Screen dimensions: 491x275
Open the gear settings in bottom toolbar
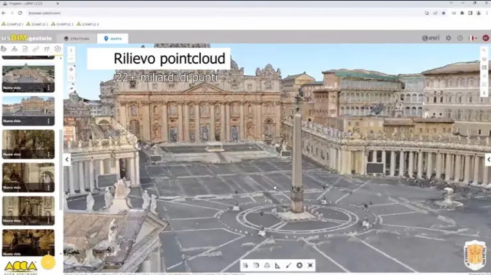point(299,265)
